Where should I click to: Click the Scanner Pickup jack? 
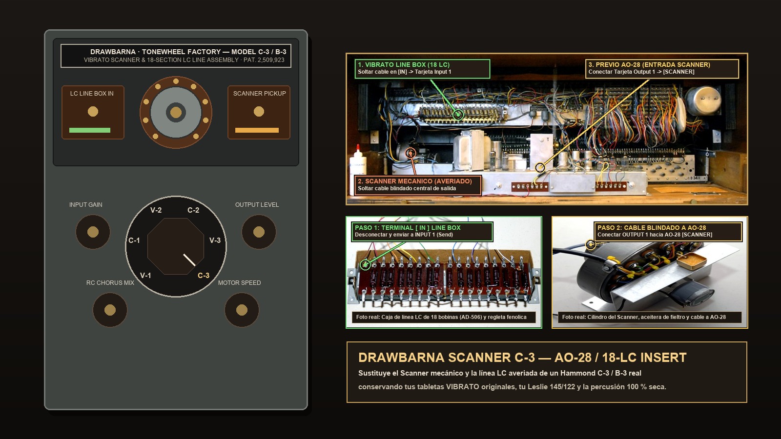coord(259,112)
